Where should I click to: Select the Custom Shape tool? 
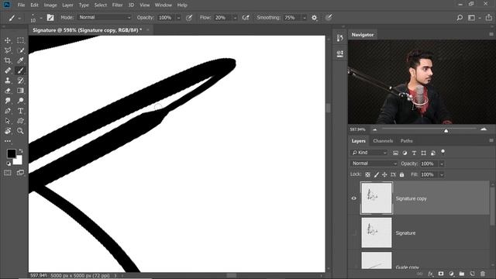pyautogui.click(x=21, y=121)
